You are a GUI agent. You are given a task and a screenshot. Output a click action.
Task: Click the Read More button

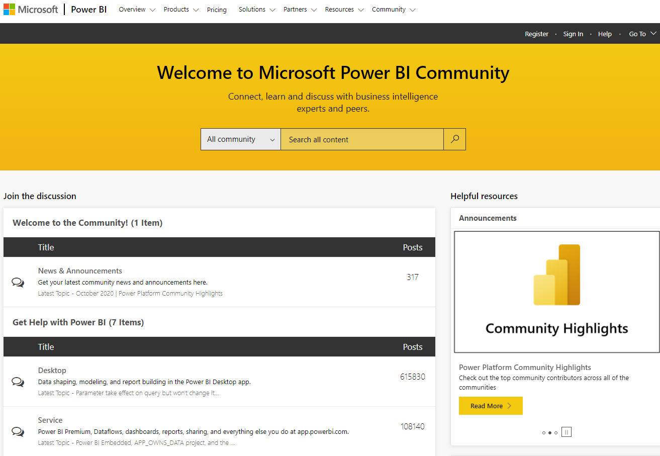click(x=491, y=406)
